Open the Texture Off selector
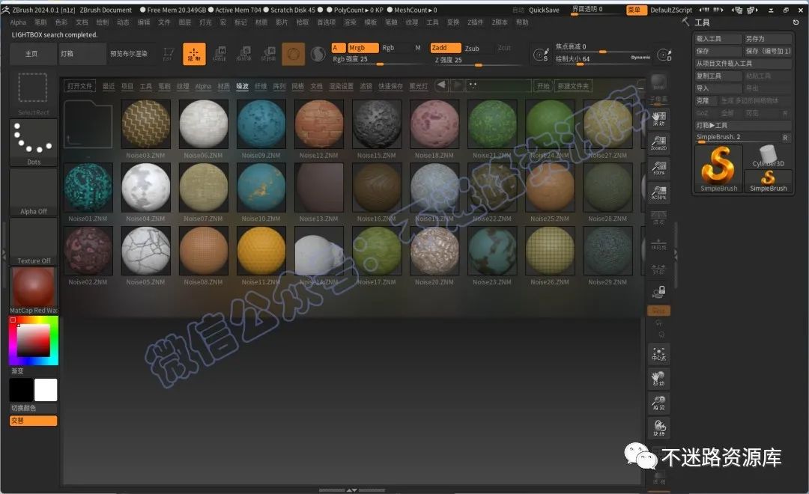This screenshot has width=809, height=494. [33, 242]
